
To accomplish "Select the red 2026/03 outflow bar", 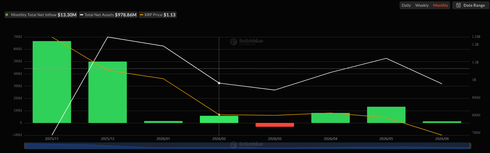I will coord(275,125).
